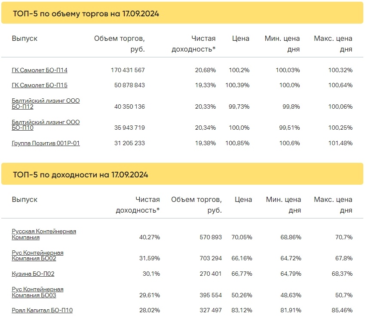Click the volume value 703 294
This screenshot has height=317, width=365.
tap(211, 258)
